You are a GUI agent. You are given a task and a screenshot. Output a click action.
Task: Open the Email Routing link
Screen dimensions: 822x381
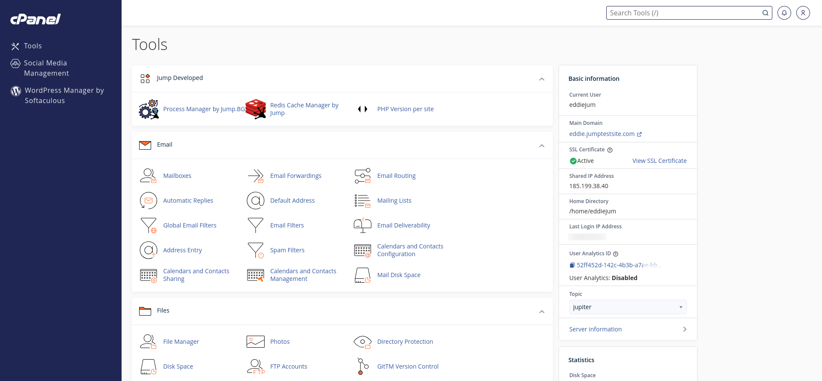tap(396, 176)
